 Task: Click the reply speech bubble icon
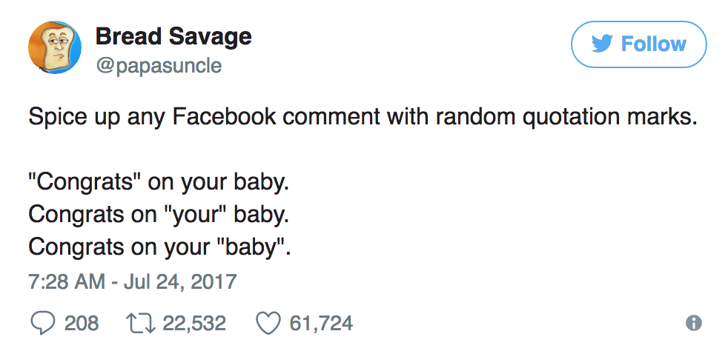42,323
